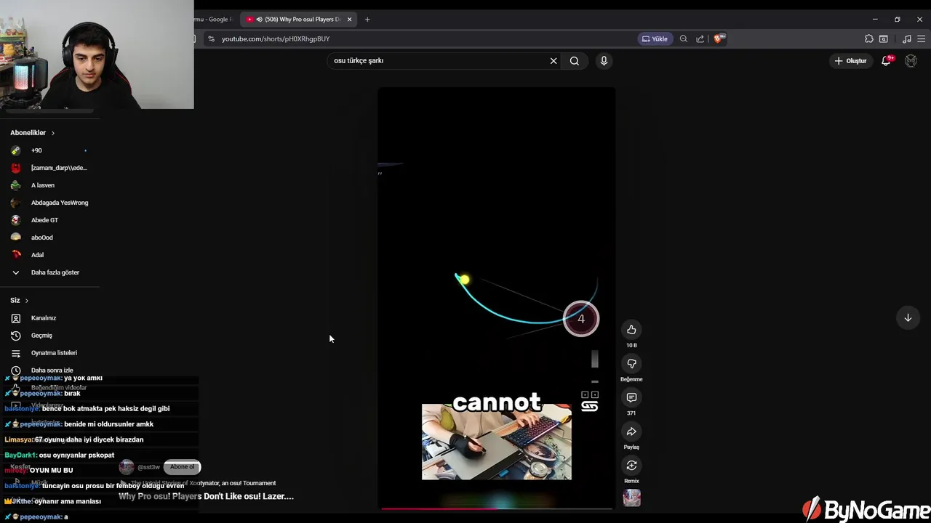Open the media control music-note icon
The width and height of the screenshot is (931, 523).
[x=907, y=38]
